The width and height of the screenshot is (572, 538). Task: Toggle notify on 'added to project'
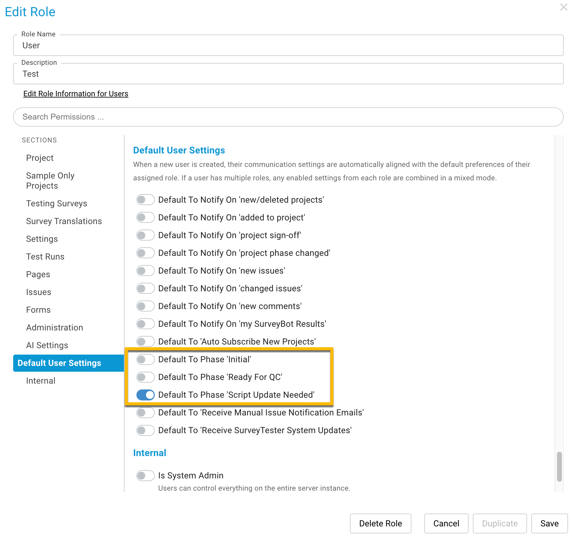click(145, 218)
